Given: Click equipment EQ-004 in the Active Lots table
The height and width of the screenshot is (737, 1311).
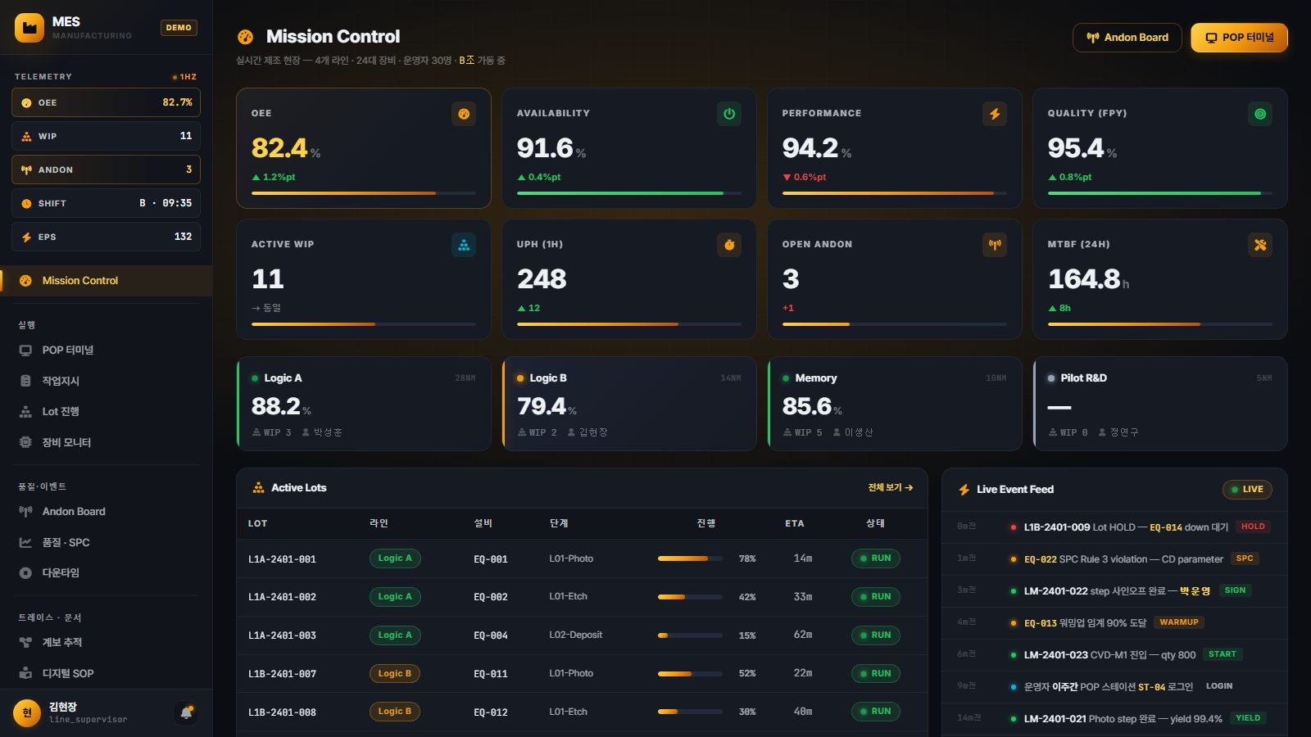Looking at the screenshot, I should 491,635.
